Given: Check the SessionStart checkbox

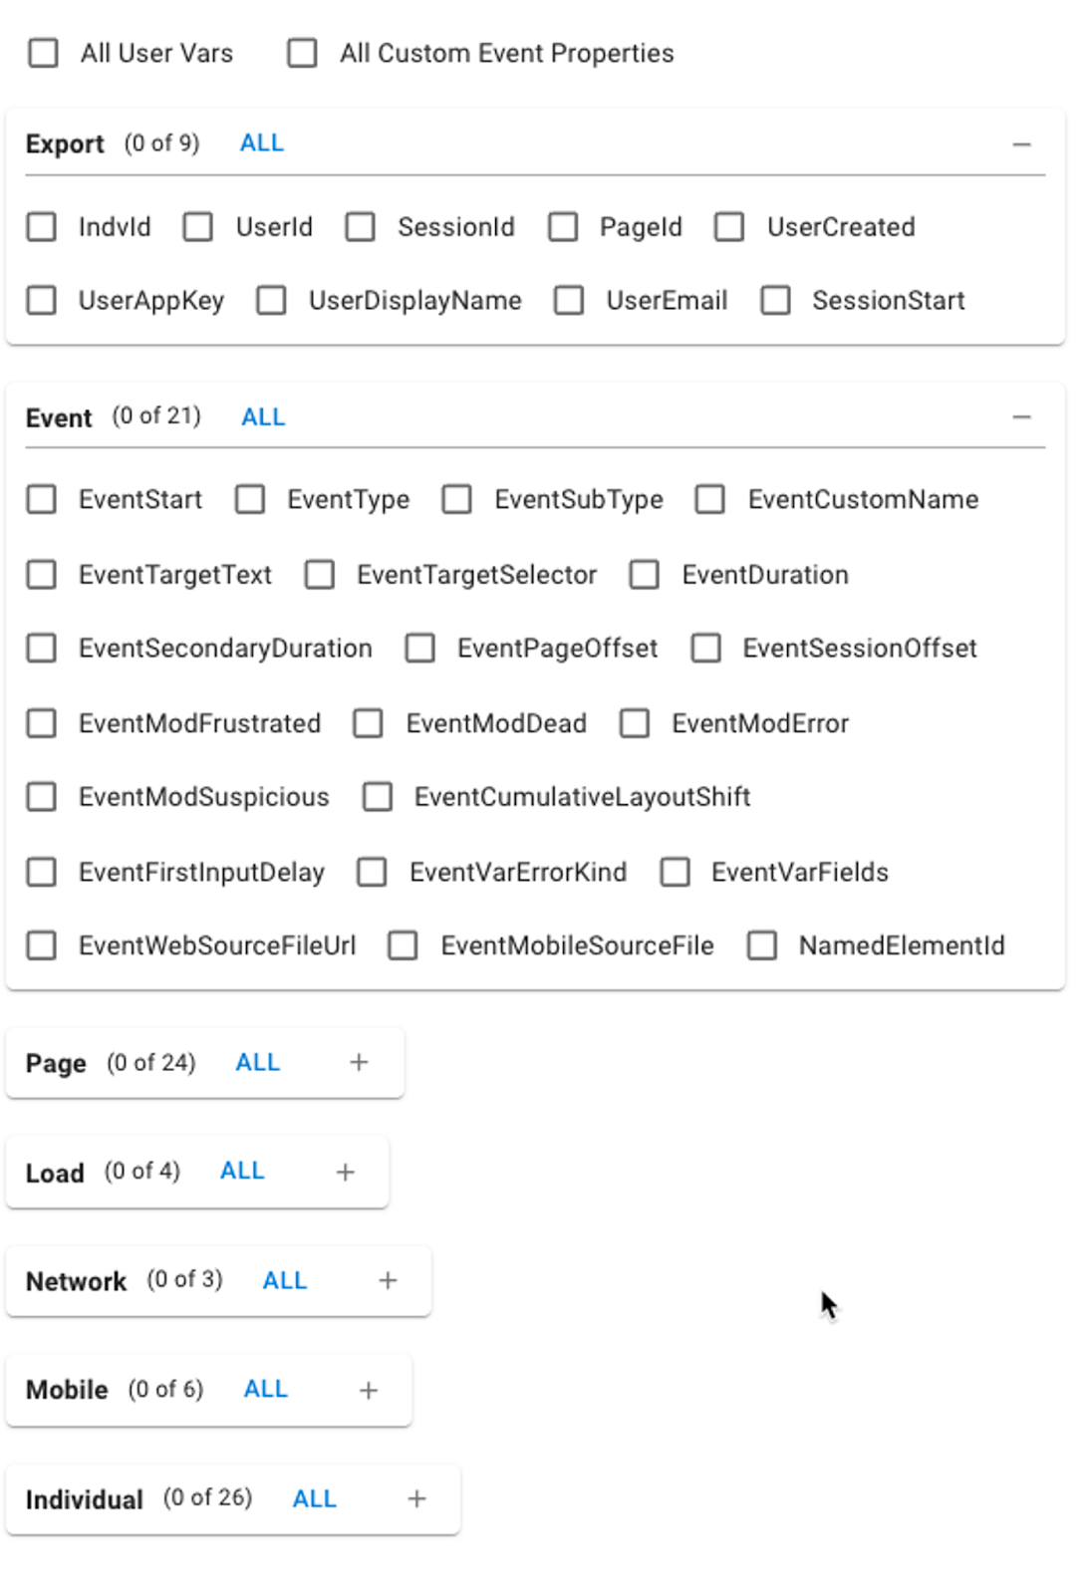Looking at the screenshot, I should click(775, 300).
